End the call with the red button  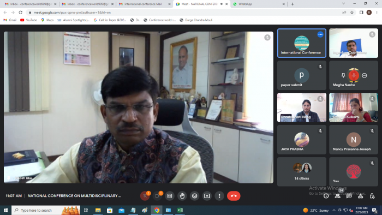(234, 196)
